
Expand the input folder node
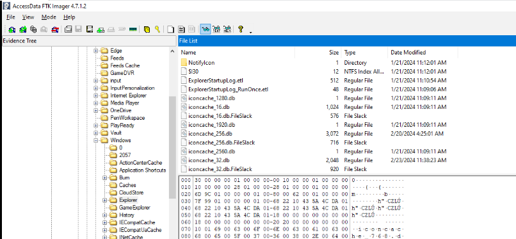96,80
